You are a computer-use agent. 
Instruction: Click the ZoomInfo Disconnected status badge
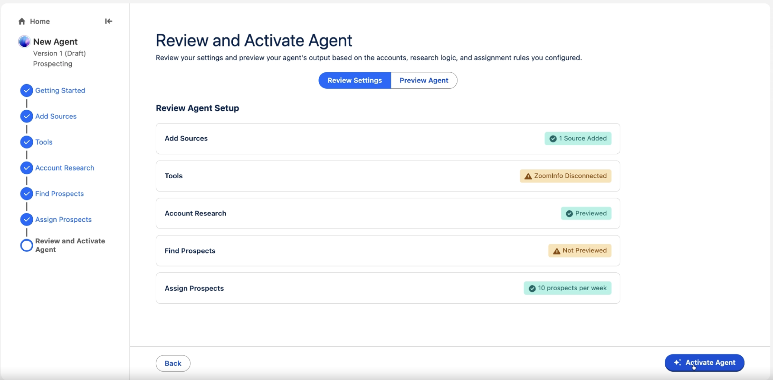(566, 176)
